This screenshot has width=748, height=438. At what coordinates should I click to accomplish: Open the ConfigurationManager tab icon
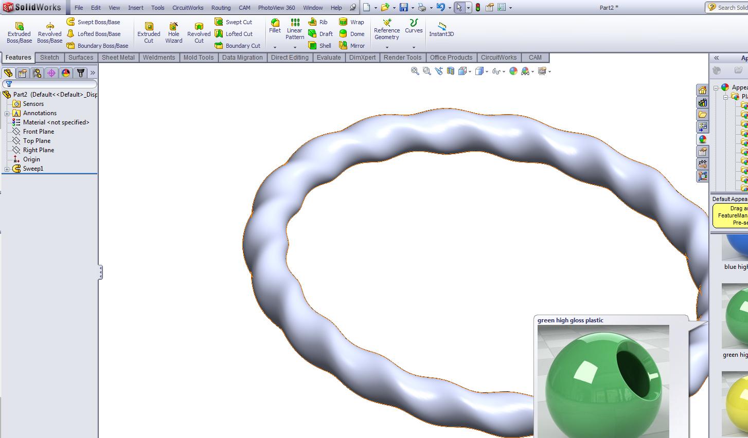37,73
